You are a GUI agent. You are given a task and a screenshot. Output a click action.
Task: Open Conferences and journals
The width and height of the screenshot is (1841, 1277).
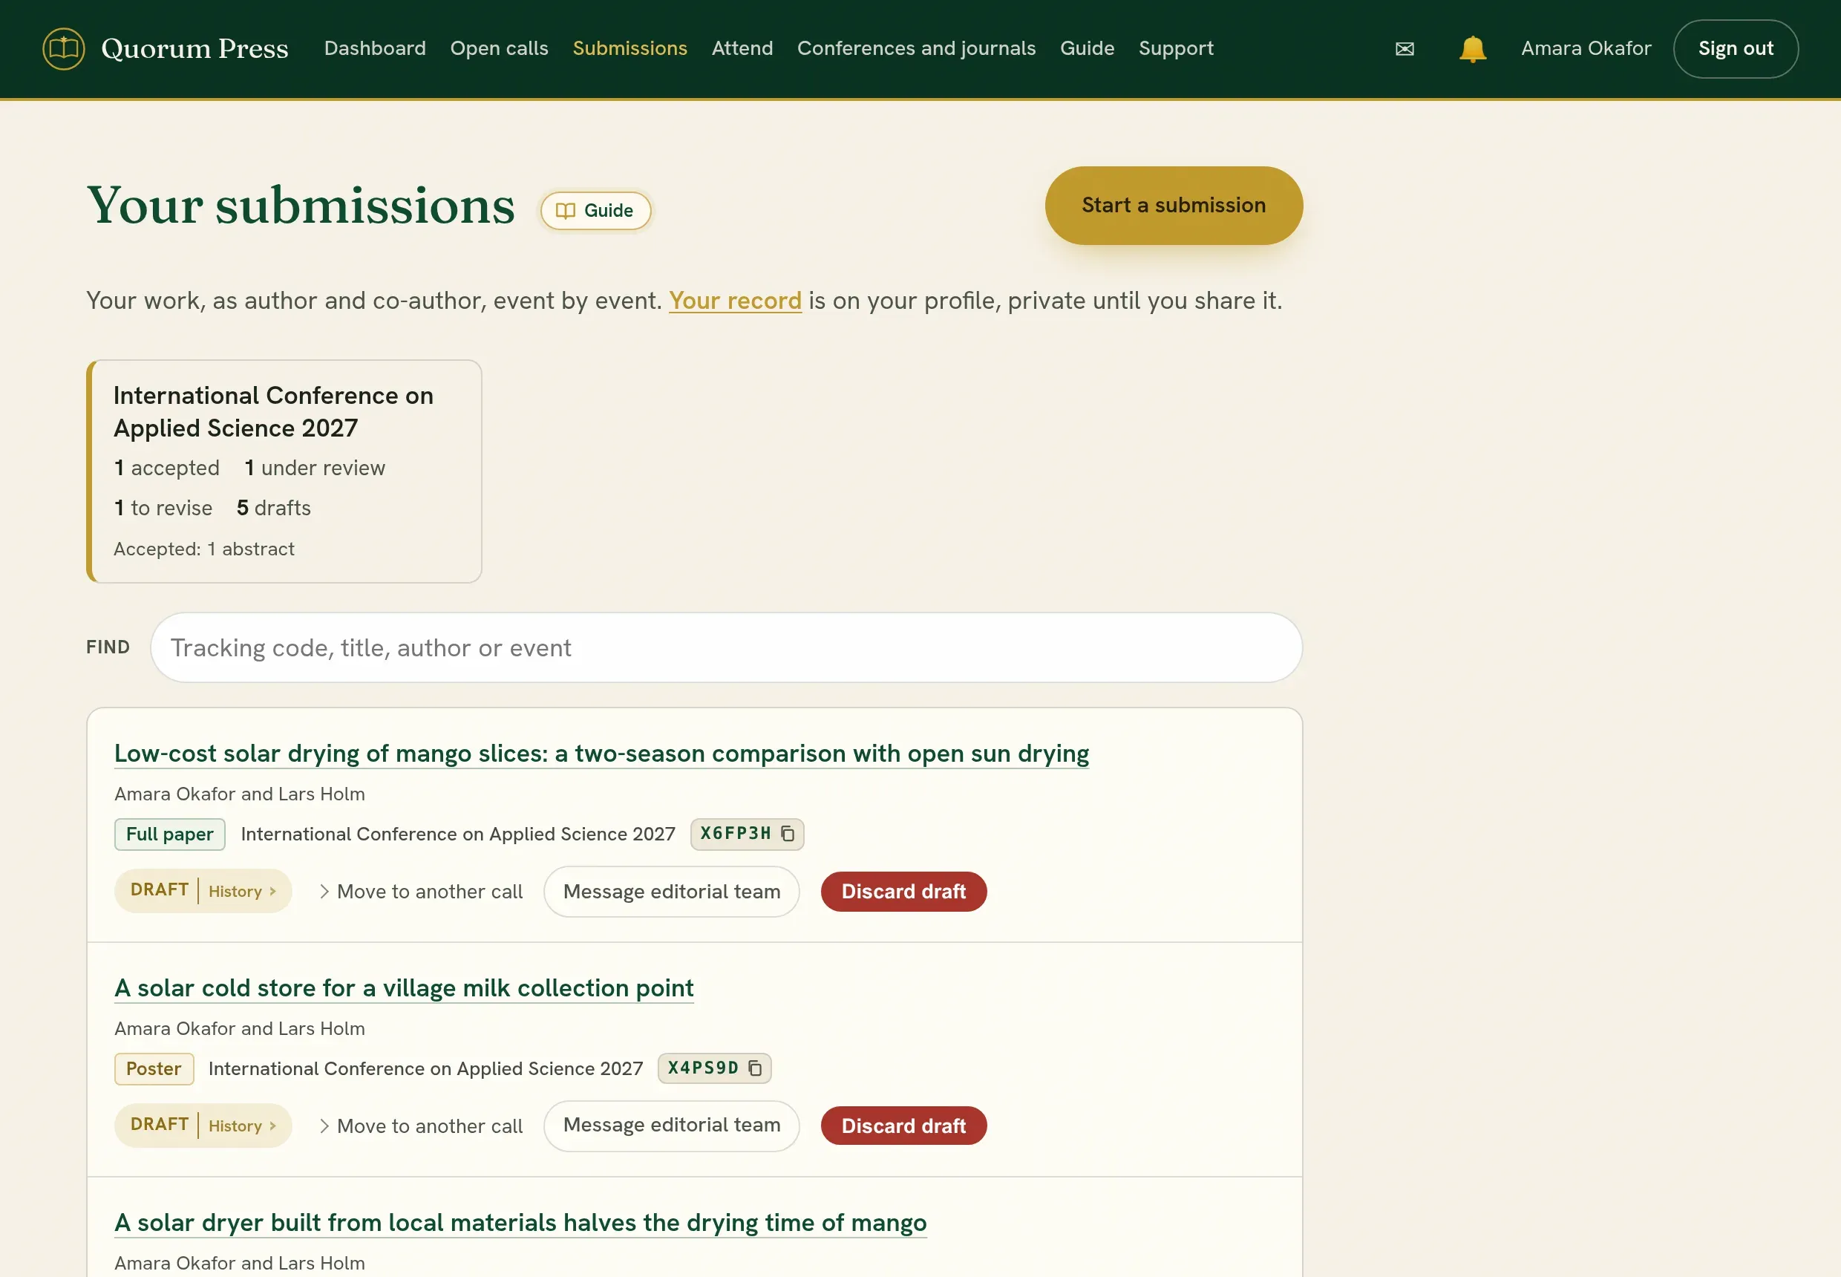click(x=916, y=48)
